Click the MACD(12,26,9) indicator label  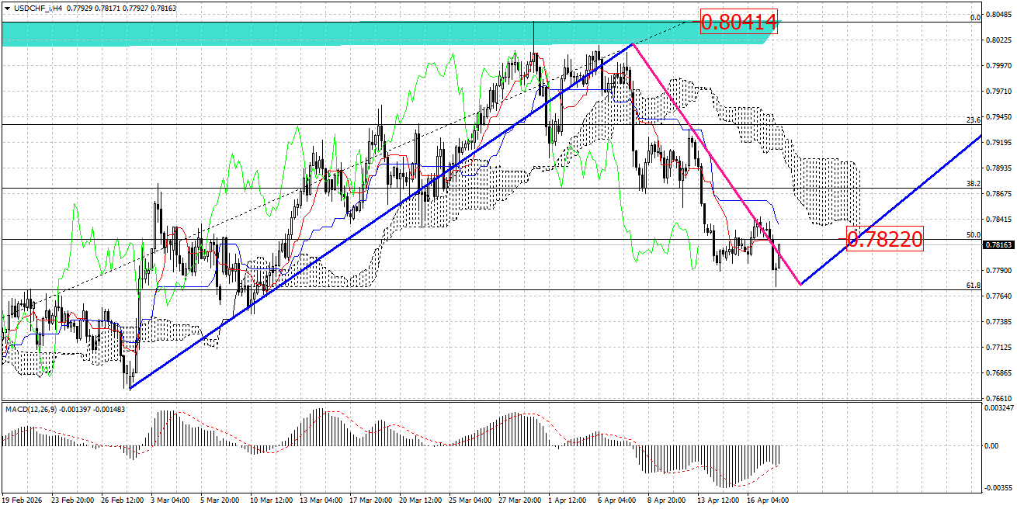point(32,408)
